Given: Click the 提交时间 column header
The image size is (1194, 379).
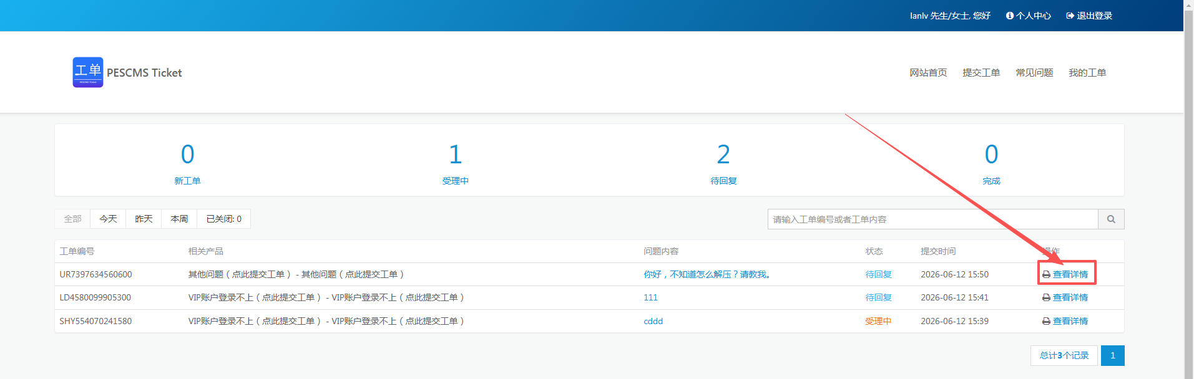Looking at the screenshot, I should tap(938, 251).
